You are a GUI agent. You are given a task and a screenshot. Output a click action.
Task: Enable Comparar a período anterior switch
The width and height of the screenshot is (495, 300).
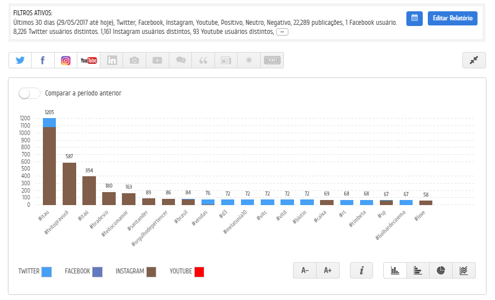29,93
